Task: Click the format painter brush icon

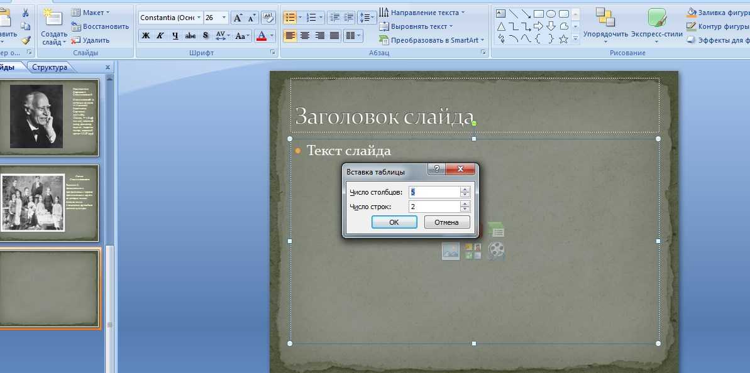Action: pos(26,40)
